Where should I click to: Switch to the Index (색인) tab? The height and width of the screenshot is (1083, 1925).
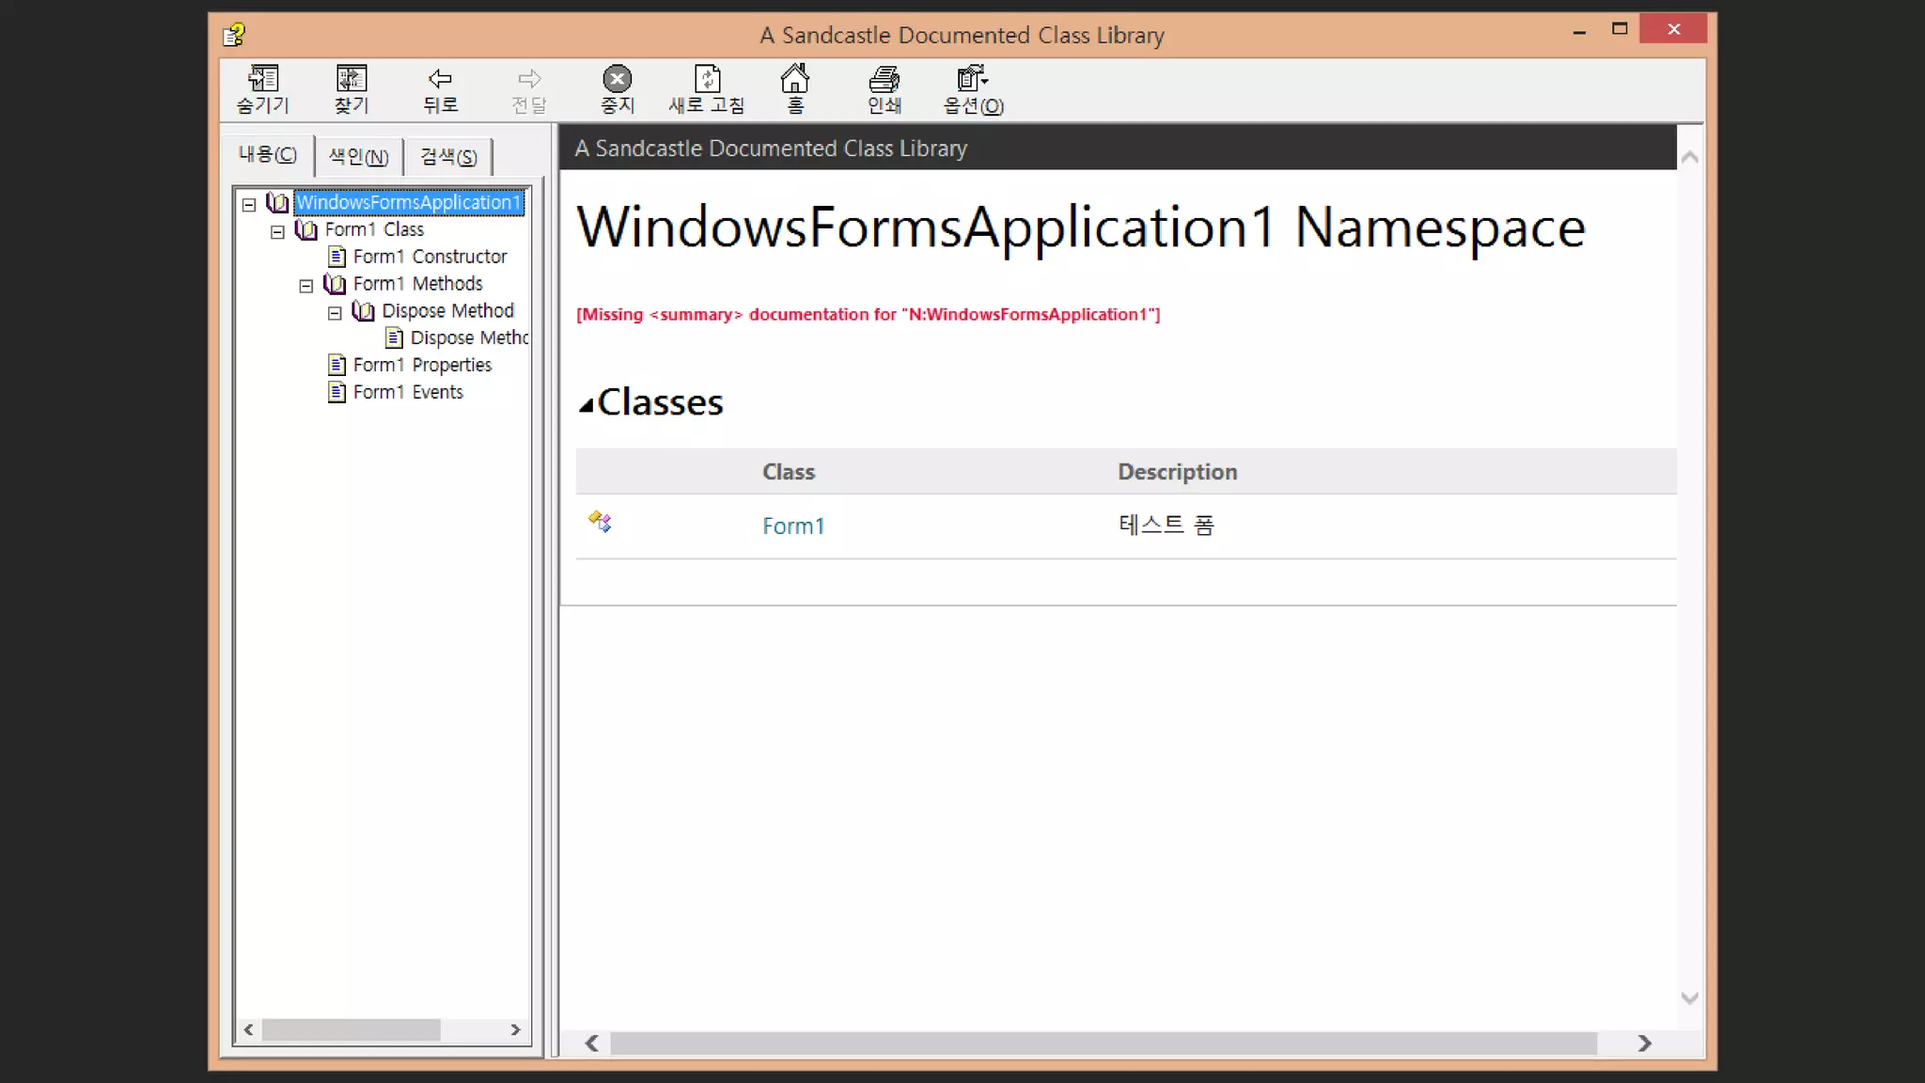358,157
